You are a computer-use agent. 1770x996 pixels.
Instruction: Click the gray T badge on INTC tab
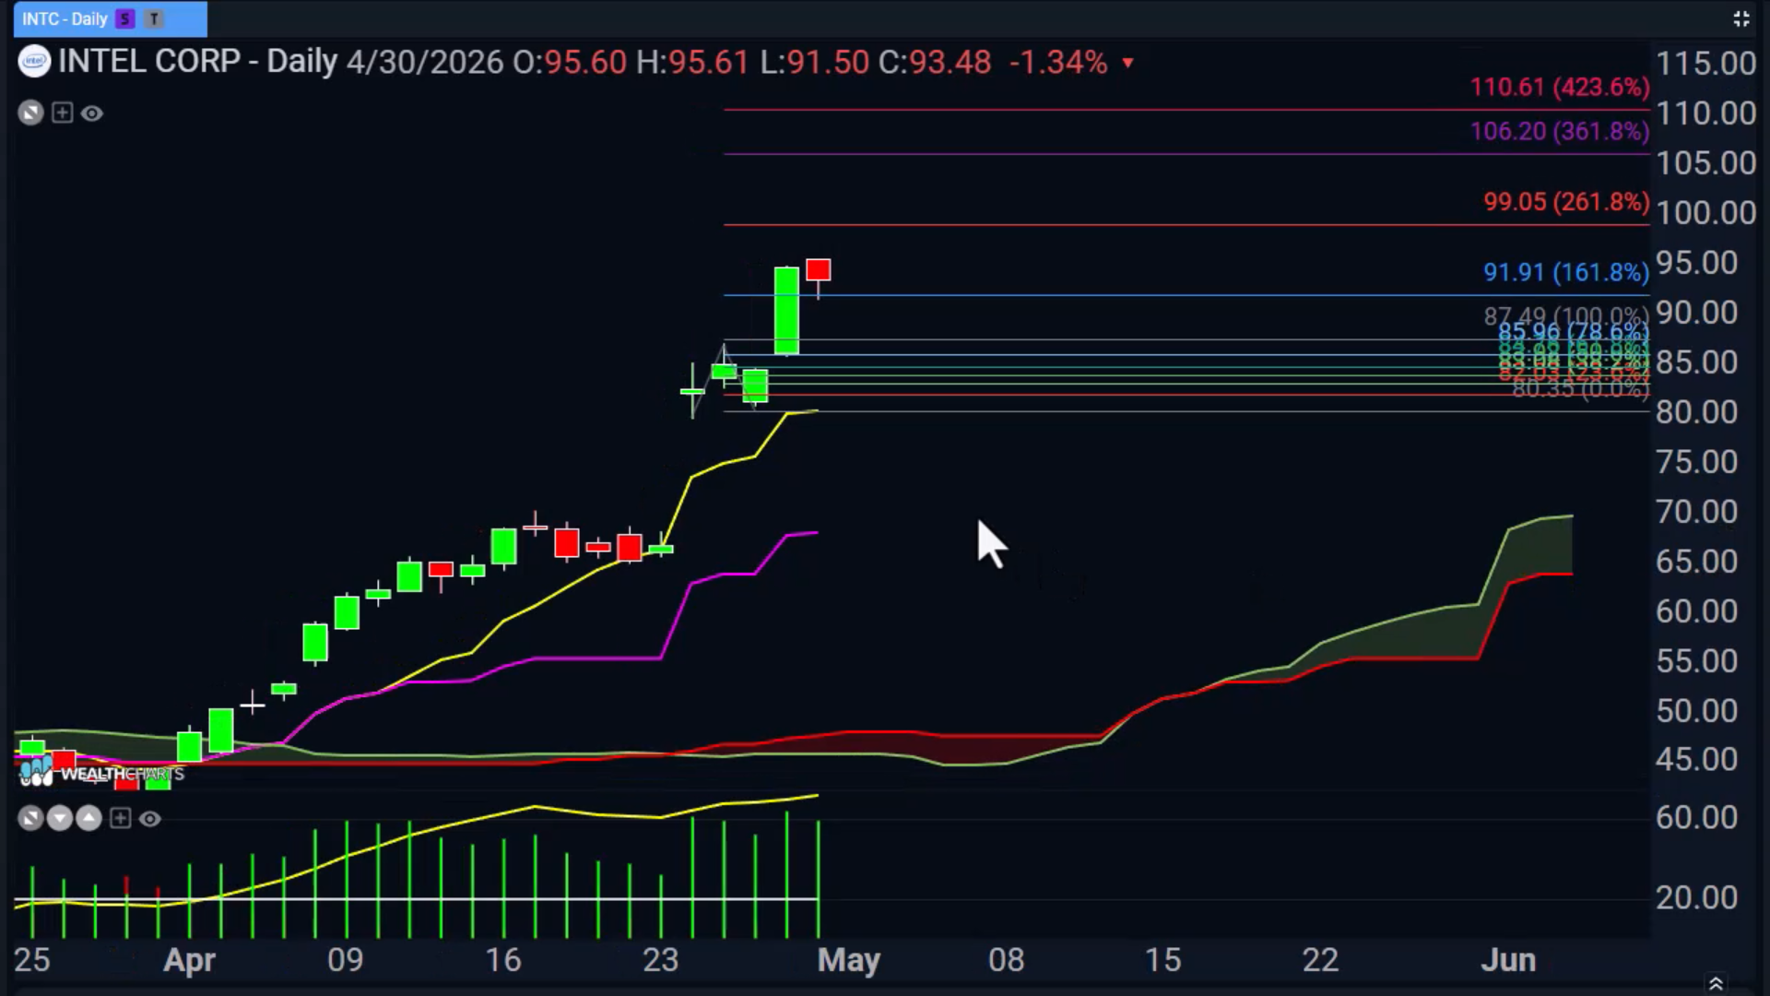(154, 18)
